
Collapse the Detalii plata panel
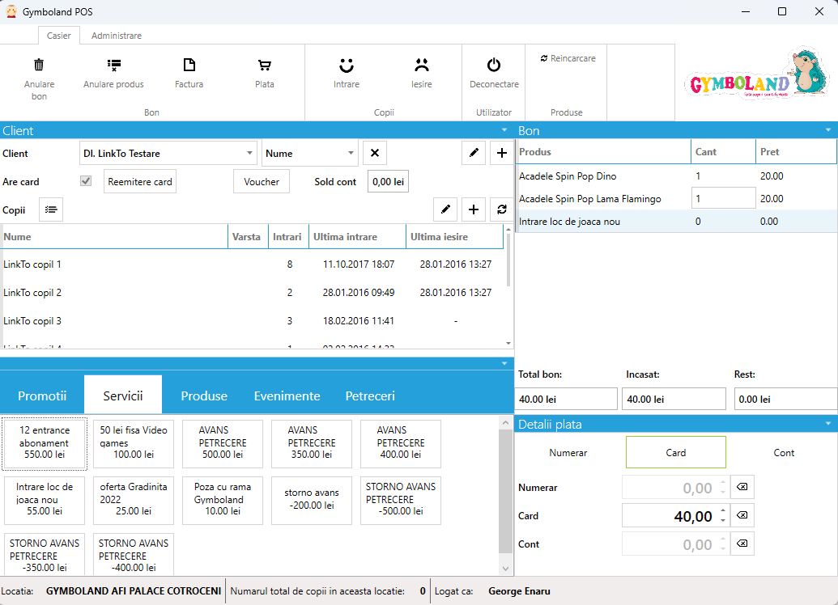[x=827, y=424]
